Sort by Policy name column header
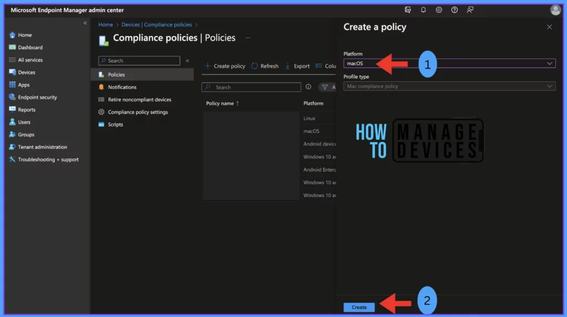This screenshot has height=317, width=567. 223,103
